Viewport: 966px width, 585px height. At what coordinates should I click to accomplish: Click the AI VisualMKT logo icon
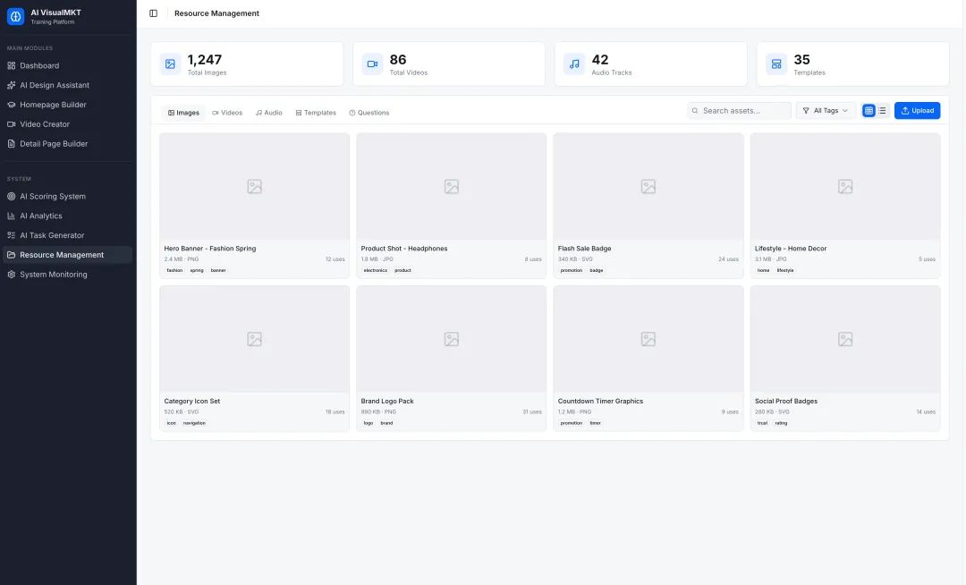15,17
